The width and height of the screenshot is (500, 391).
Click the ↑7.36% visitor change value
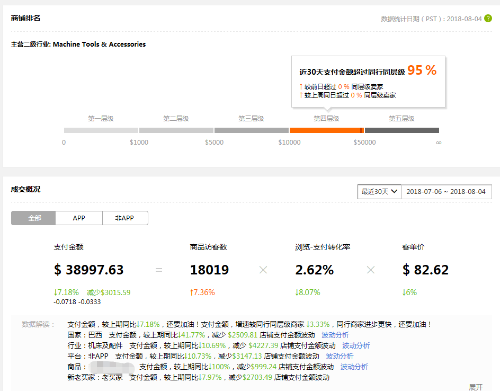(202, 292)
